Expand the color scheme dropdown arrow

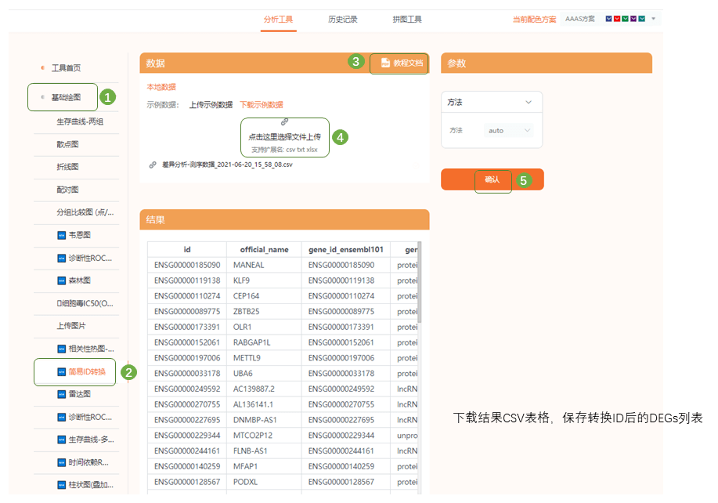click(x=654, y=19)
